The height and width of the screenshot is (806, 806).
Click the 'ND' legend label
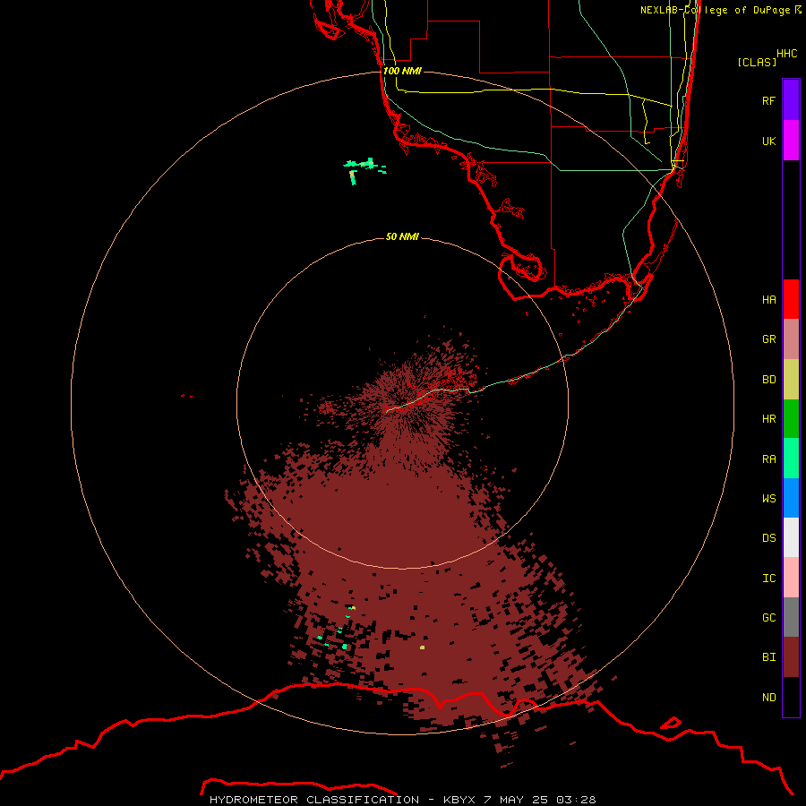[768, 697]
